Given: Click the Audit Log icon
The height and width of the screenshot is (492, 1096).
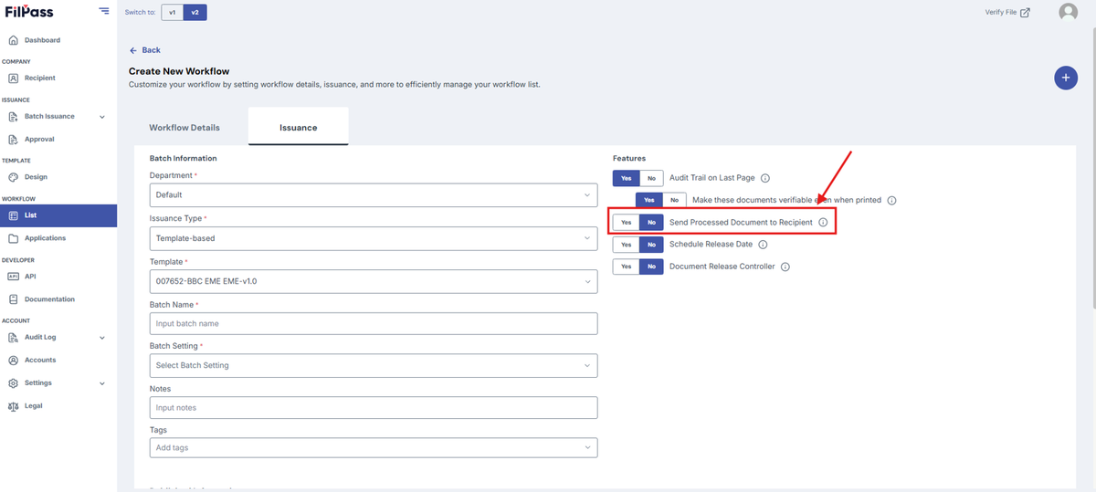Looking at the screenshot, I should point(14,338).
